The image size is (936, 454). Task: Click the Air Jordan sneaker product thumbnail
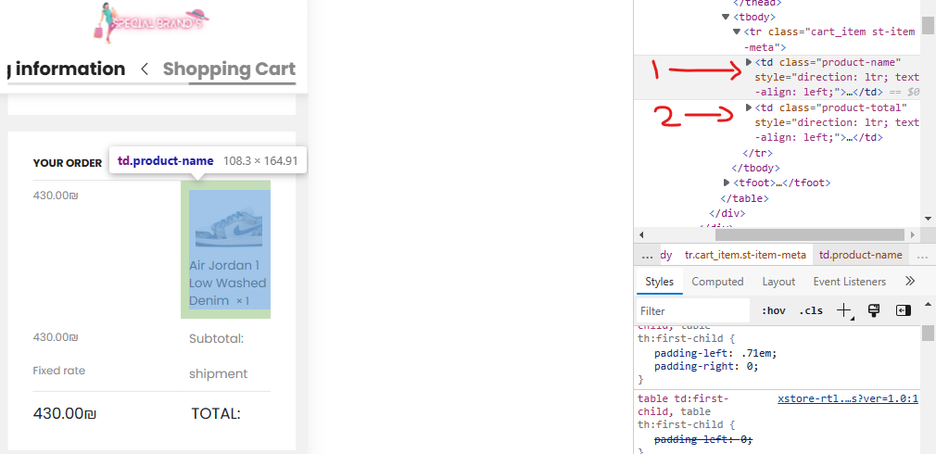(229, 229)
